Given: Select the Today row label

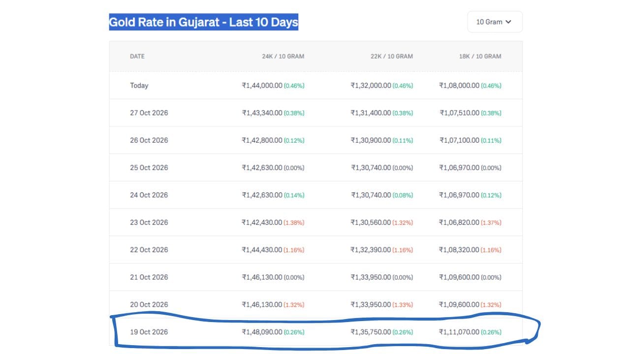Looking at the screenshot, I should click(x=139, y=86).
